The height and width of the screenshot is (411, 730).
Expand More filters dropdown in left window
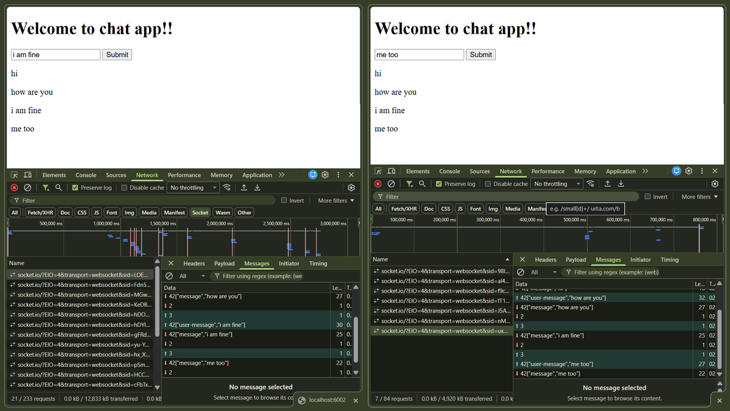[x=336, y=200]
